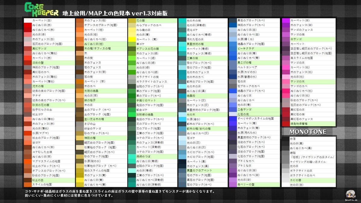Pick the カーペット(紫) purple swatch

click(286, 21)
